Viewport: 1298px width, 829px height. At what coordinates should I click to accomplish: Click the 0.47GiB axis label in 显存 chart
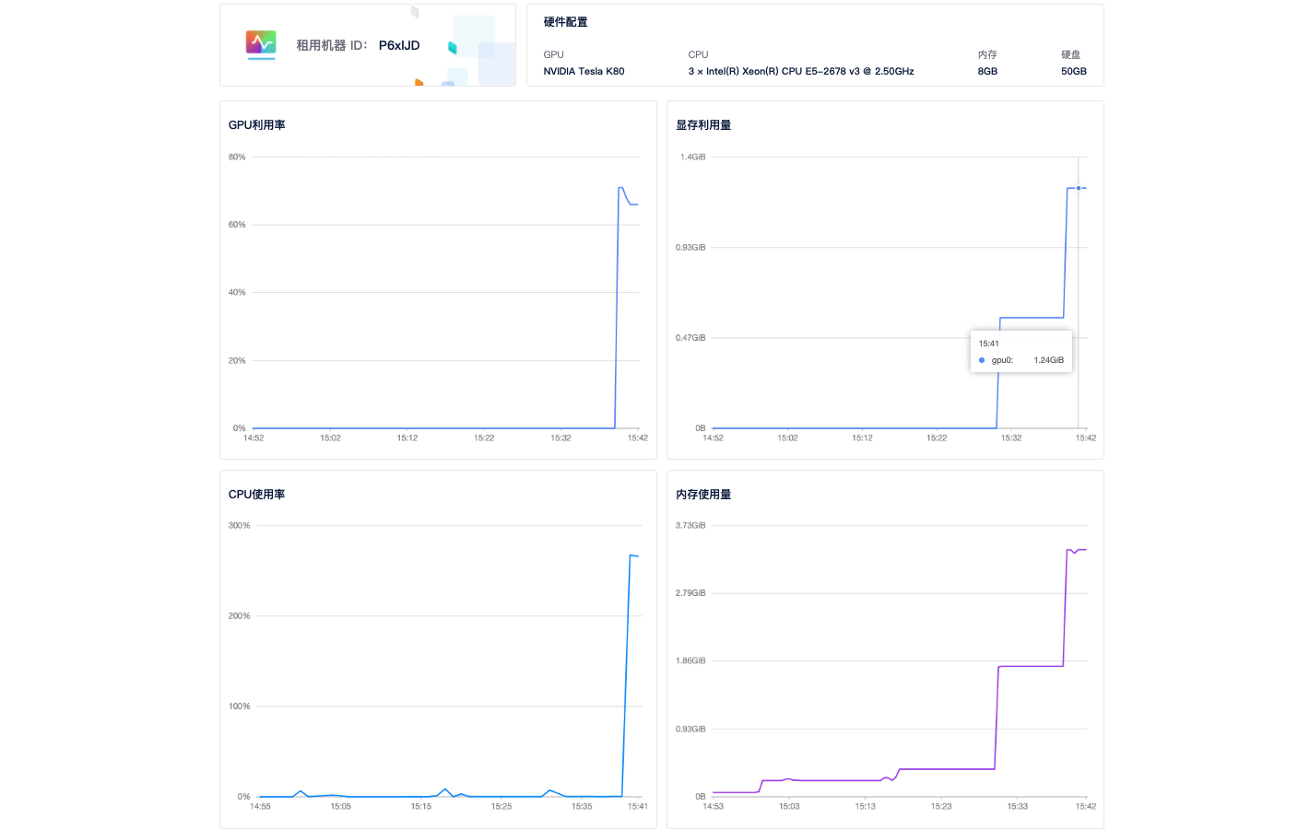coord(690,338)
